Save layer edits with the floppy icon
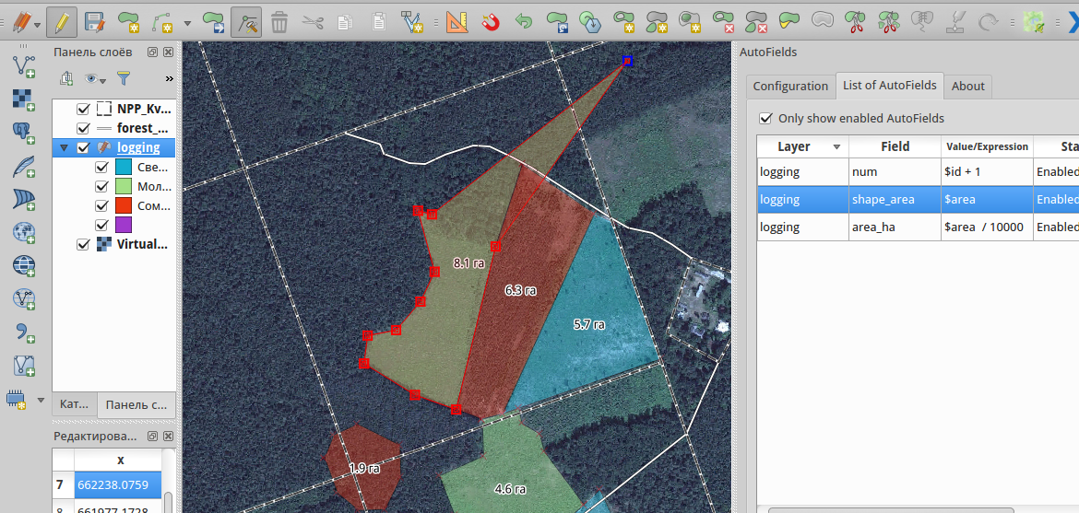Screen dimensions: 1079x513 point(94,22)
